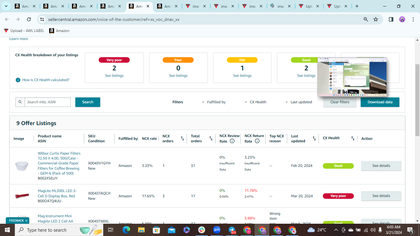The width and height of the screenshot is (420, 236).
Task: Expand the CX Health filter dropdown
Action: point(256,102)
